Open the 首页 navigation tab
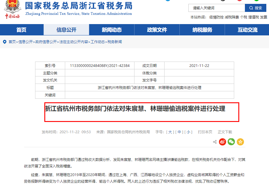The width and height of the screenshot is (269, 185). click(x=21, y=30)
